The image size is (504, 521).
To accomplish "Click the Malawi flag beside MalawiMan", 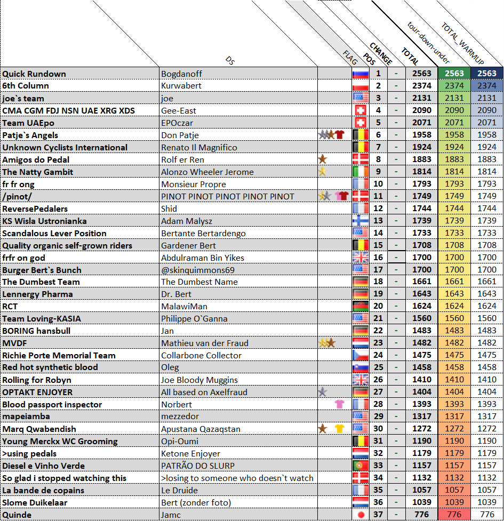I will click(x=361, y=306).
